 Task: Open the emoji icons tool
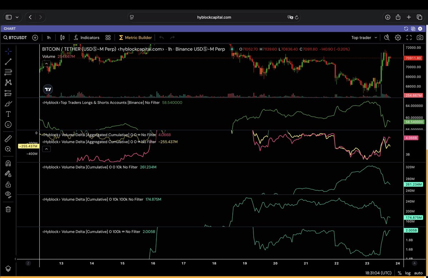(x=8, y=124)
